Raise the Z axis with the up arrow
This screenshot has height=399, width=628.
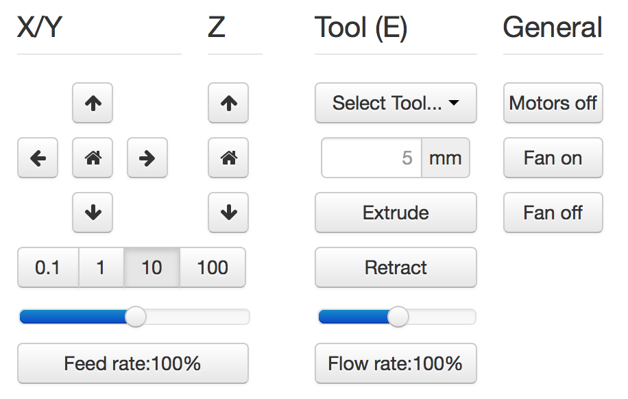228,103
